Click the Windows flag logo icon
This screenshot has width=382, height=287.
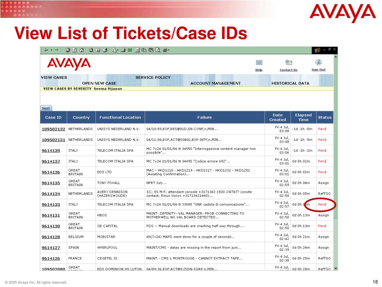(x=317, y=50)
